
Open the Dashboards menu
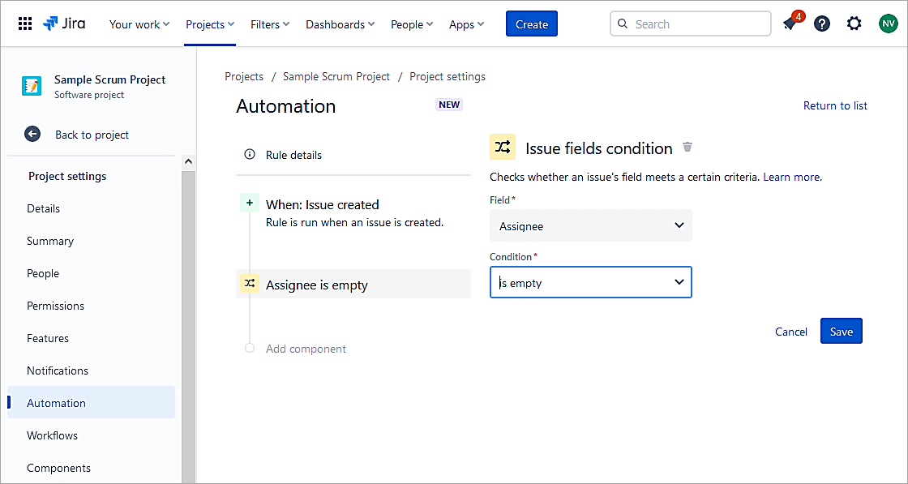(x=340, y=24)
